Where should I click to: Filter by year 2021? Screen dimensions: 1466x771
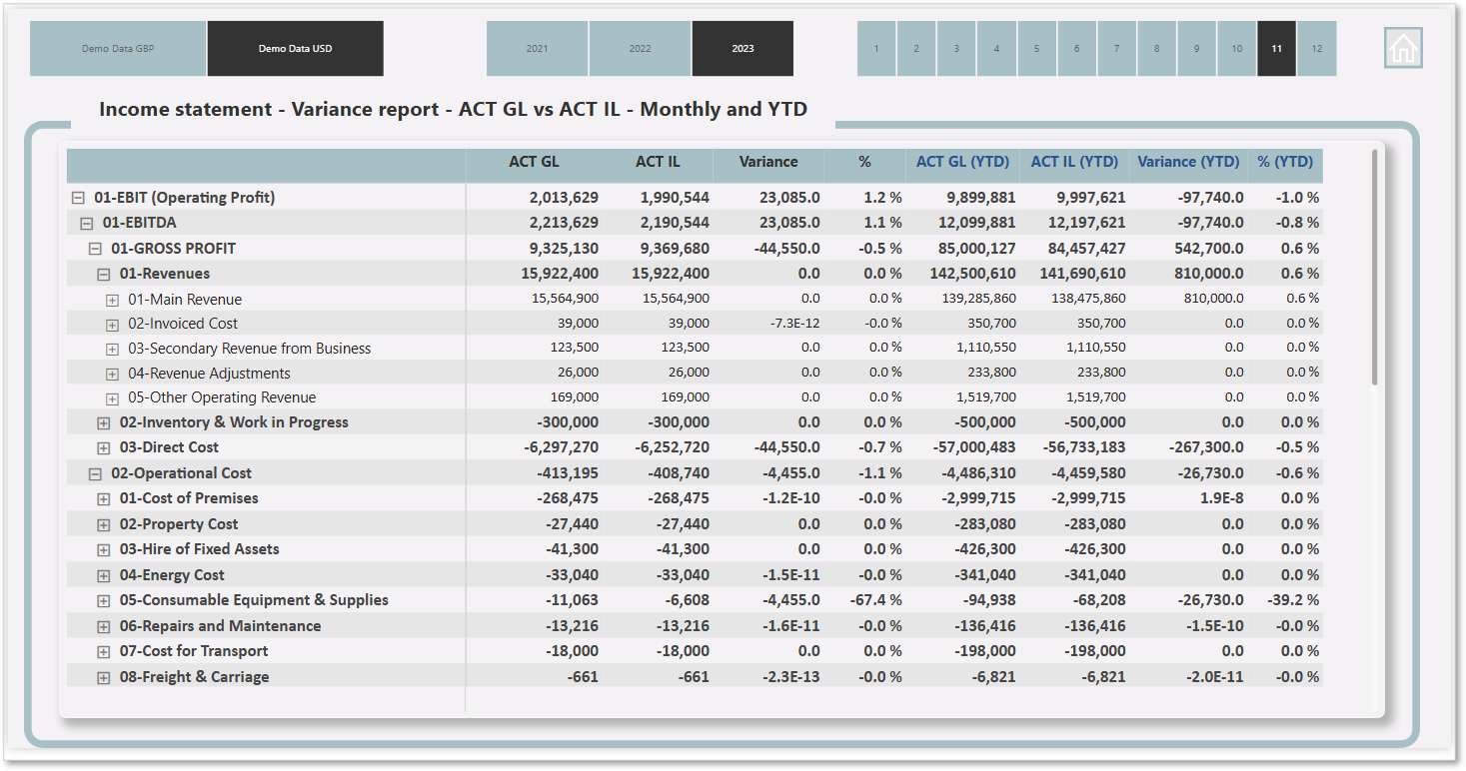[x=537, y=48]
